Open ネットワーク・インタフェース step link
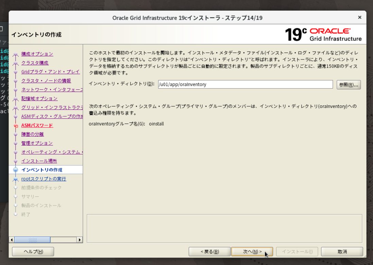 (52, 90)
